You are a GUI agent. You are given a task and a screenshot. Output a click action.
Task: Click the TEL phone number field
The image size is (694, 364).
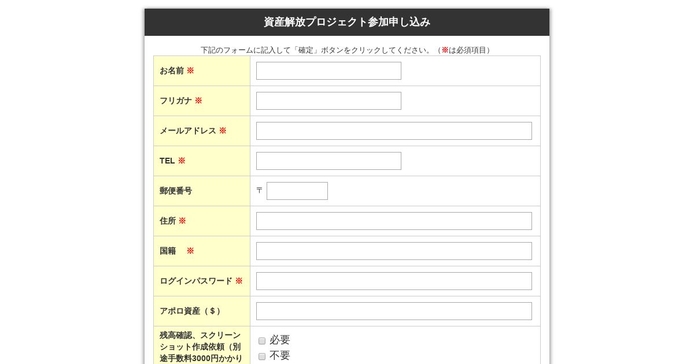click(328, 161)
